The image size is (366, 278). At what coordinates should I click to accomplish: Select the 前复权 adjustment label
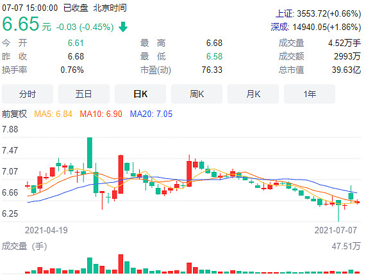[14, 114]
